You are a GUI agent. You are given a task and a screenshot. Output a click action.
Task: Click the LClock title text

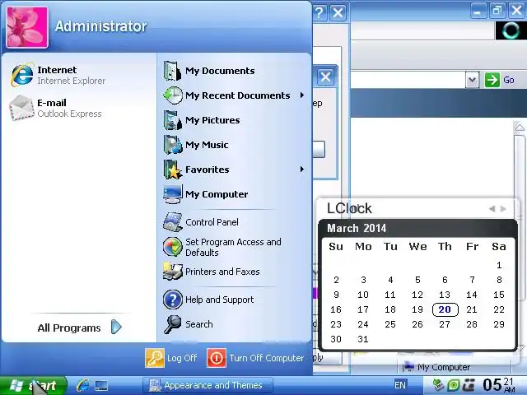click(349, 208)
